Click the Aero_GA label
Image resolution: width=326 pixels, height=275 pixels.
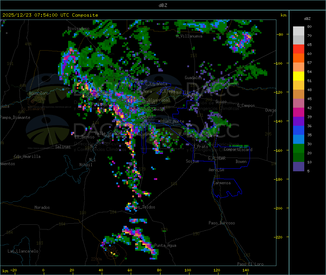[216, 170]
